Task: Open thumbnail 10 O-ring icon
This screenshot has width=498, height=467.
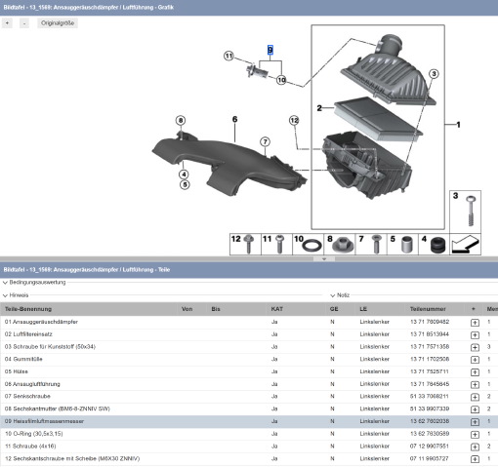Action: [x=308, y=244]
